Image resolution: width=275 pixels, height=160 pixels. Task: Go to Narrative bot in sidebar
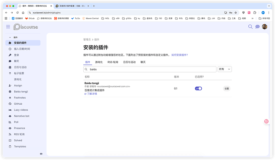click(x=22, y=116)
